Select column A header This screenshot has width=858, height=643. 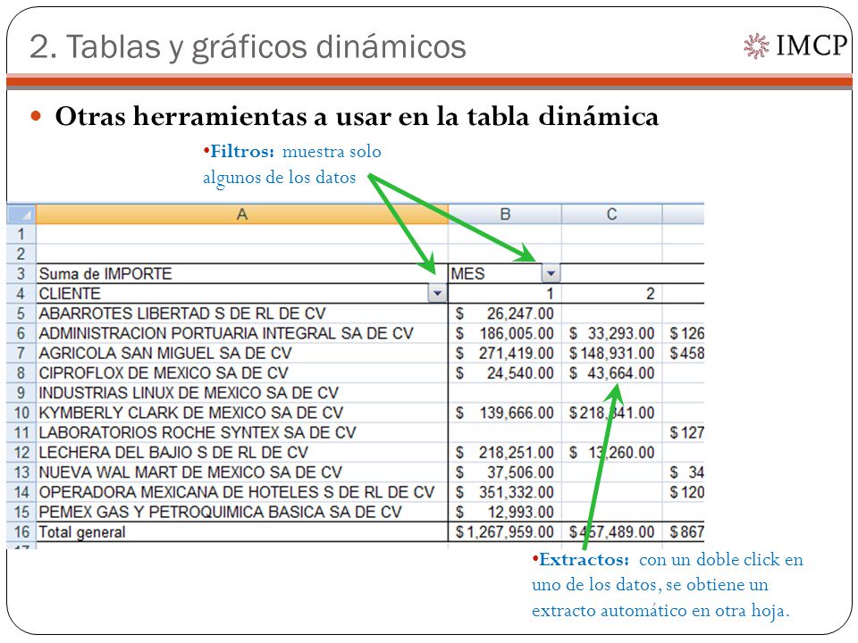coord(242,213)
